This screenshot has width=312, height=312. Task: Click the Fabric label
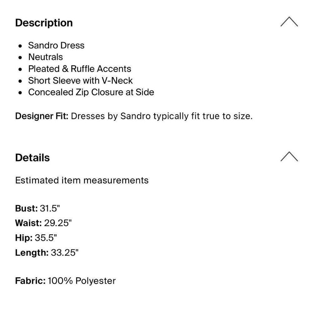30,280
